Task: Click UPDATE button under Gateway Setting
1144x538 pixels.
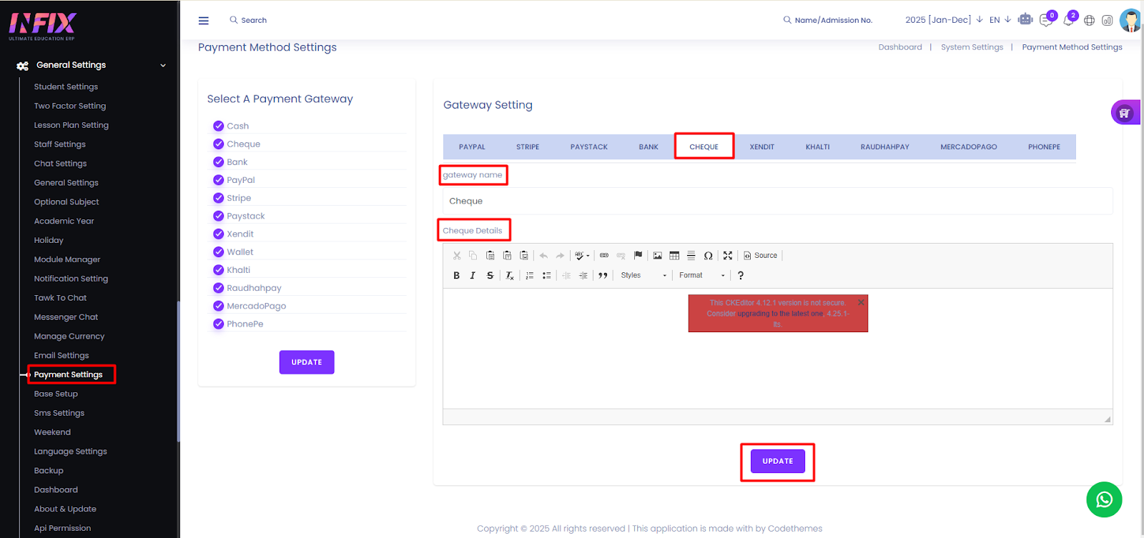Action: (778, 461)
